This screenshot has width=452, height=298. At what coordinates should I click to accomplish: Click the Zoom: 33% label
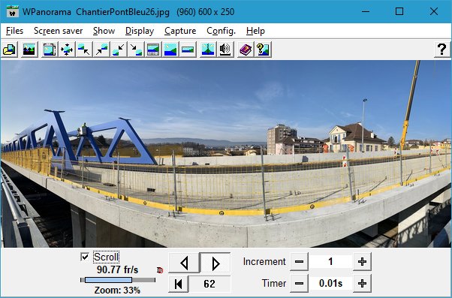(117, 290)
